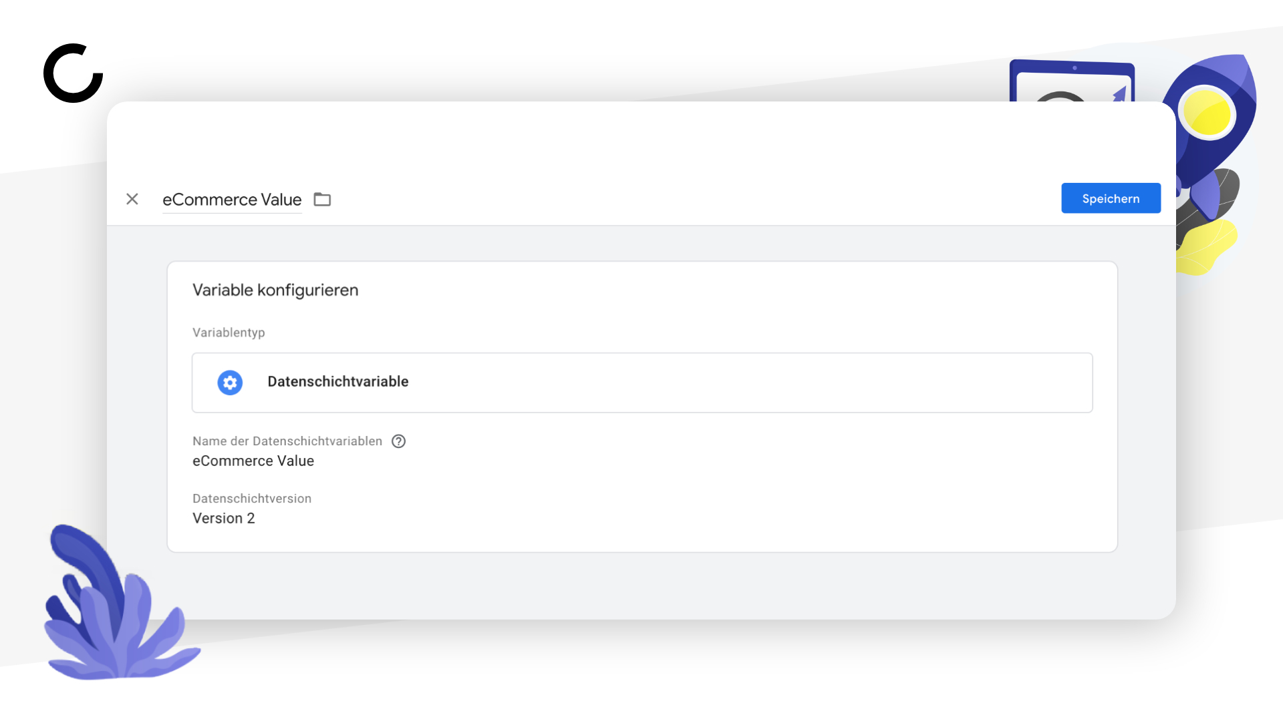Click the yellow leaf under the rocket
The height and width of the screenshot is (721, 1283).
pyautogui.click(x=1206, y=247)
